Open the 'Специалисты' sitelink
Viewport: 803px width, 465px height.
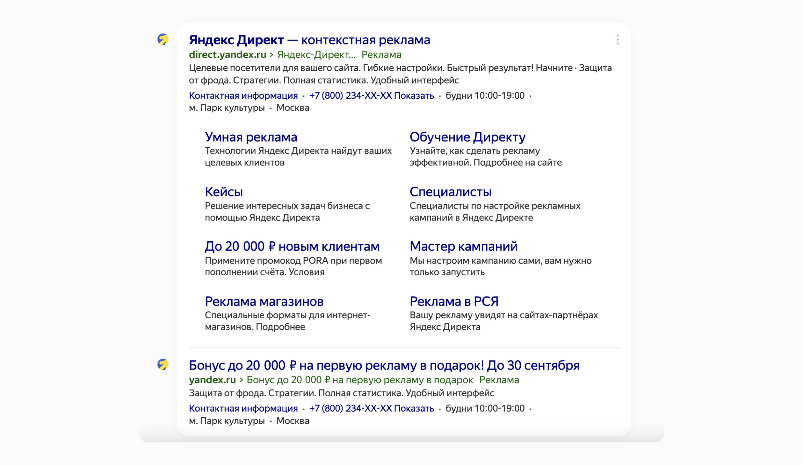(x=450, y=192)
